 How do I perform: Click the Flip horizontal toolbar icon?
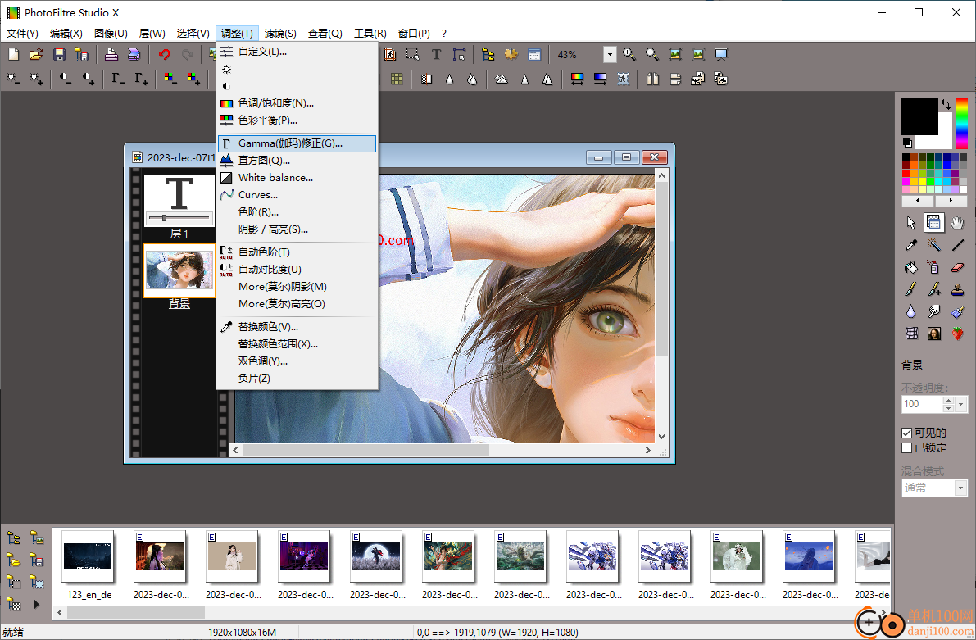[652, 79]
